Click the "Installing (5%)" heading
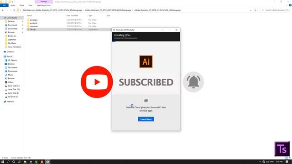The image size is (292, 164). (x=122, y=35)
